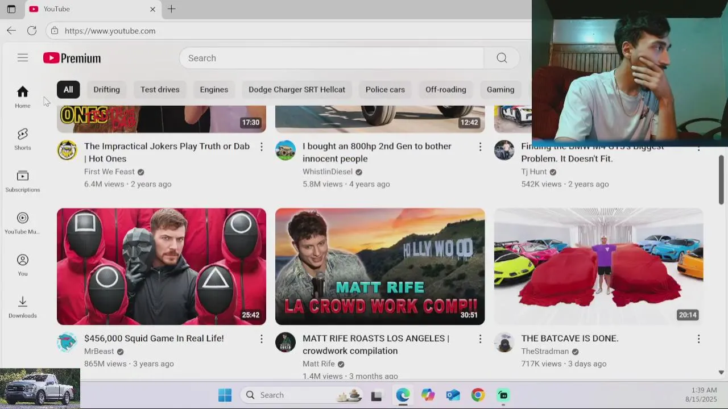Open Tj Hunt channel avatar
This screenshot has width=728, height=409.
coord(504,150)
